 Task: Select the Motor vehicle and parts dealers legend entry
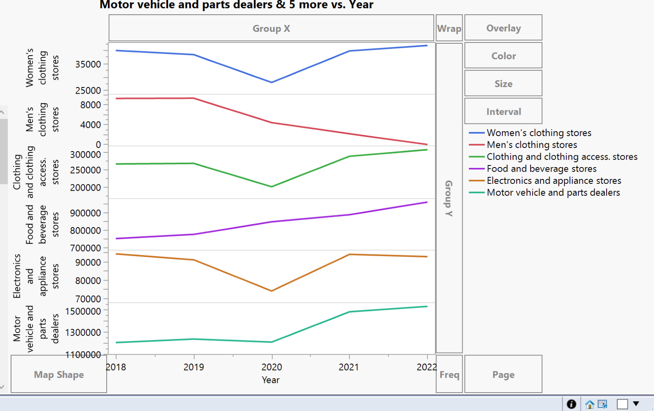pyautogui.click(x=544, y=192)
